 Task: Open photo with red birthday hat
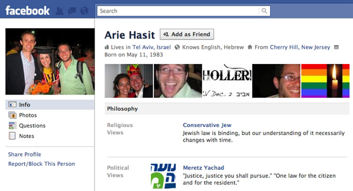point(129,81)
